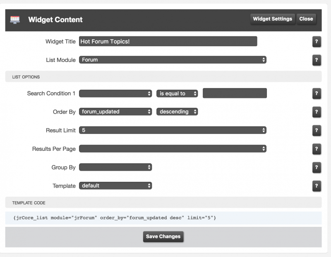Viewport: 331px width, 257px height.
Task: Switch the descending sort direction dropdown
Action: click(x=177, y=112)
